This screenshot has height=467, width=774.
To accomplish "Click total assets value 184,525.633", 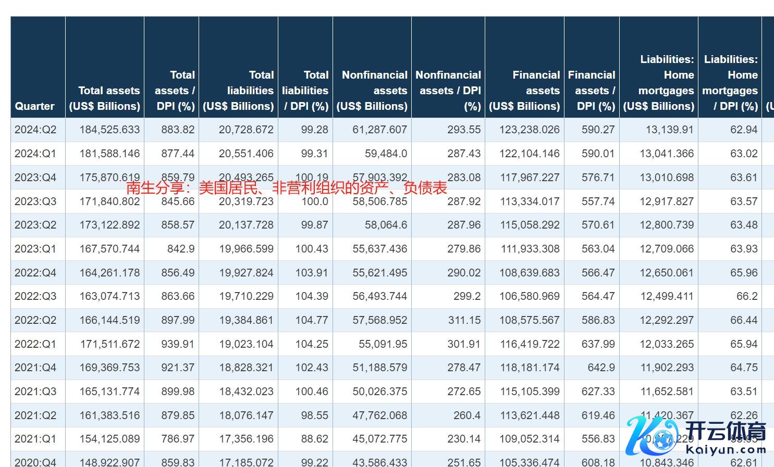I will click(109, 130).
